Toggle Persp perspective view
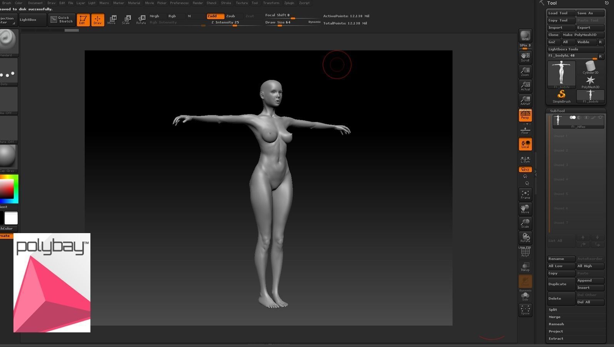Screen dimensions: 614x347 [525, 115]
